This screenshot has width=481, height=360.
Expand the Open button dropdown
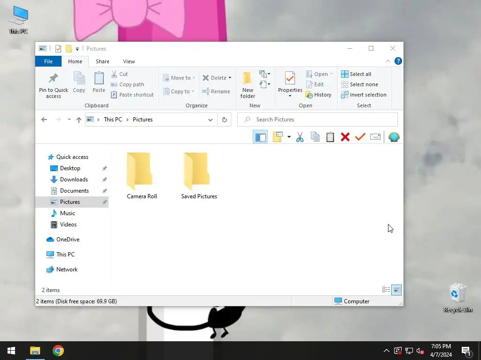[331, 74]
